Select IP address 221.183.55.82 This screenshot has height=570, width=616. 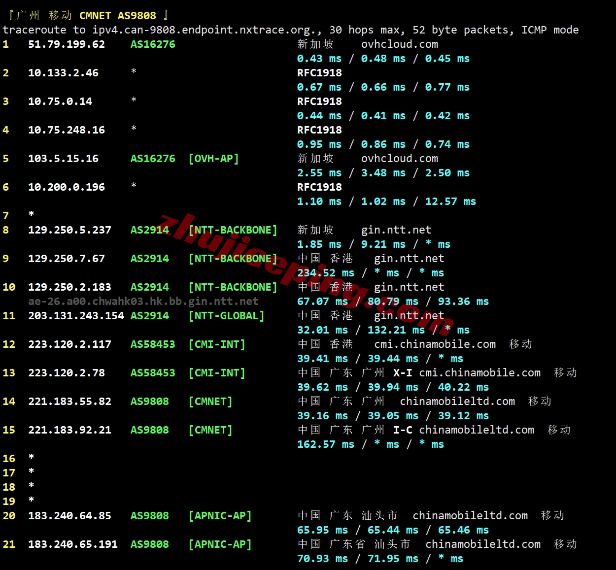tap(69, 402)
